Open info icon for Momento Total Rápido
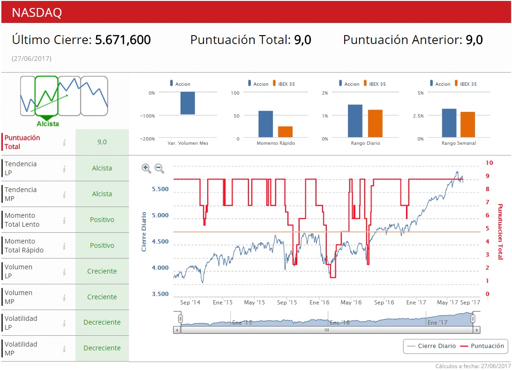 pyautogui.click(x=64, y=246)
